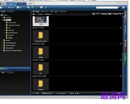Click the search query input field
130x104 pixels.
click(107, 8)
